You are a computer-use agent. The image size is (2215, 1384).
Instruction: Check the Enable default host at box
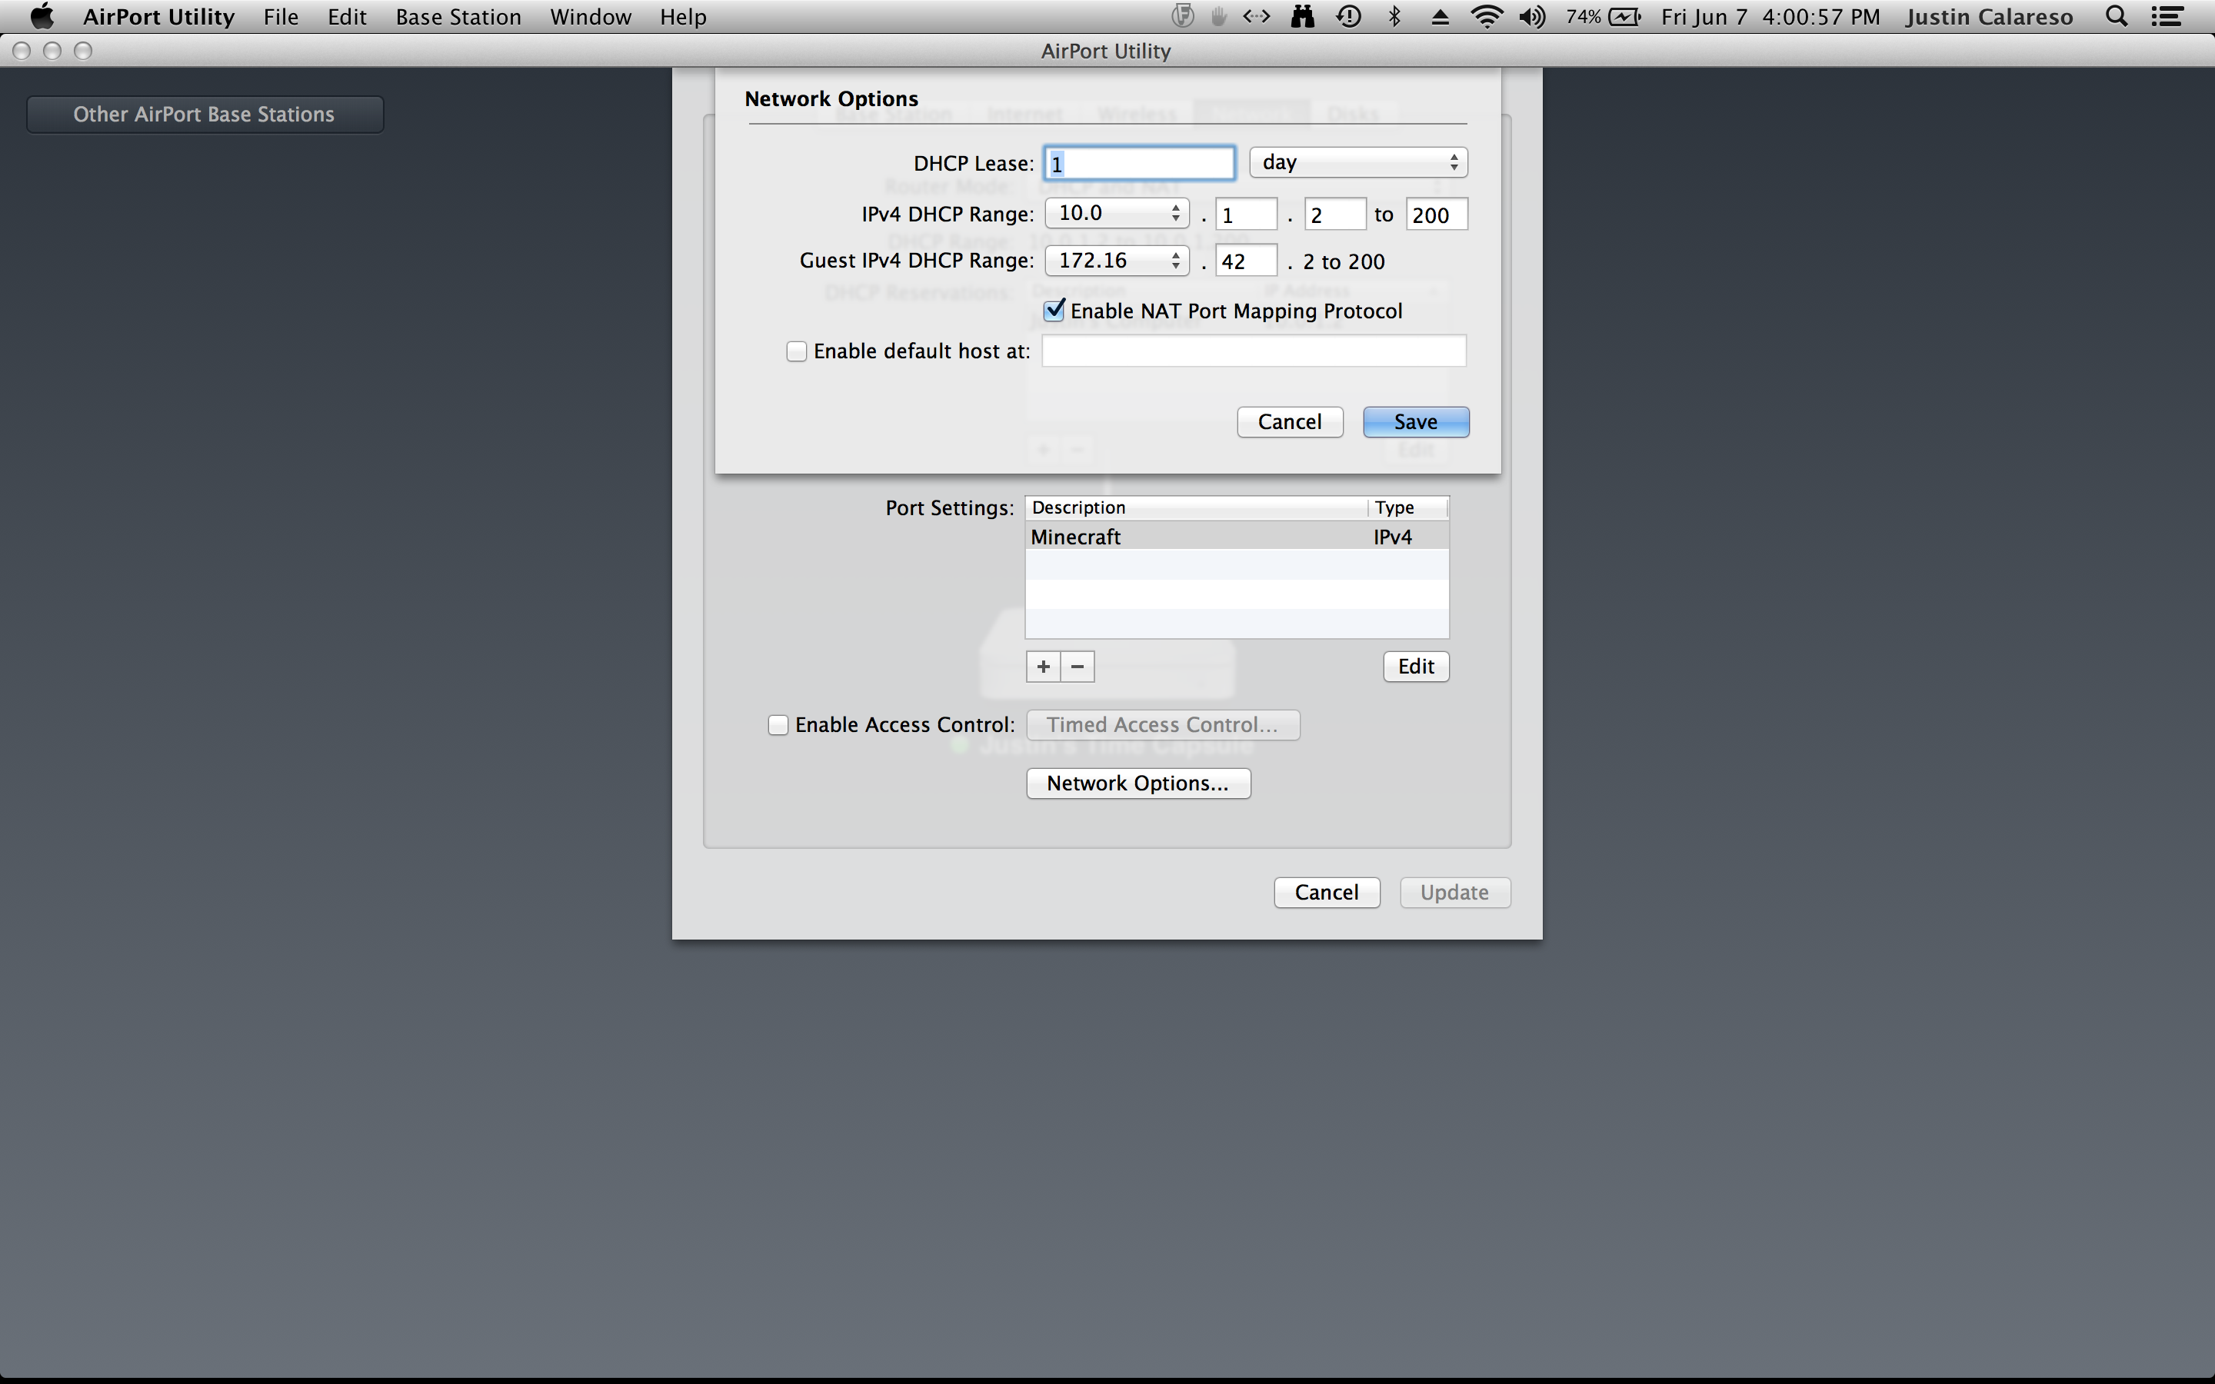point(796,351)
